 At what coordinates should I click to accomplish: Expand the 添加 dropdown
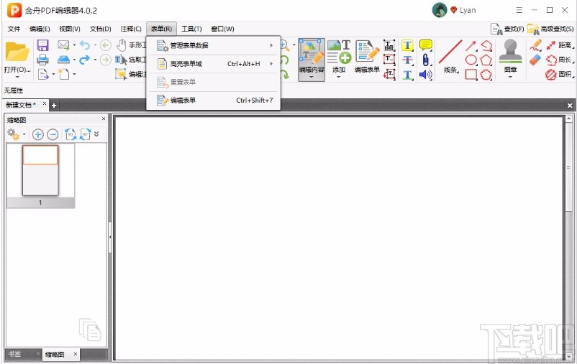pos(339,77)
